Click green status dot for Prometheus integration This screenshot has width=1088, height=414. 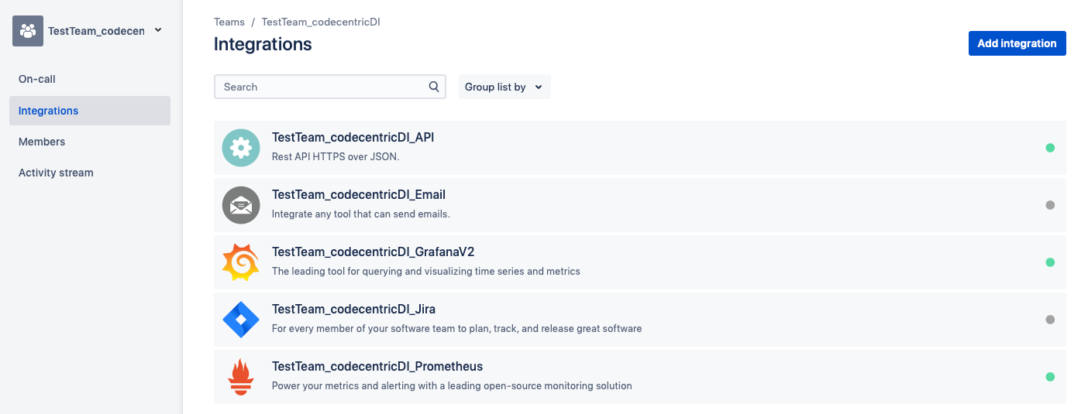pyautogui.click(x=1050, y=377)
